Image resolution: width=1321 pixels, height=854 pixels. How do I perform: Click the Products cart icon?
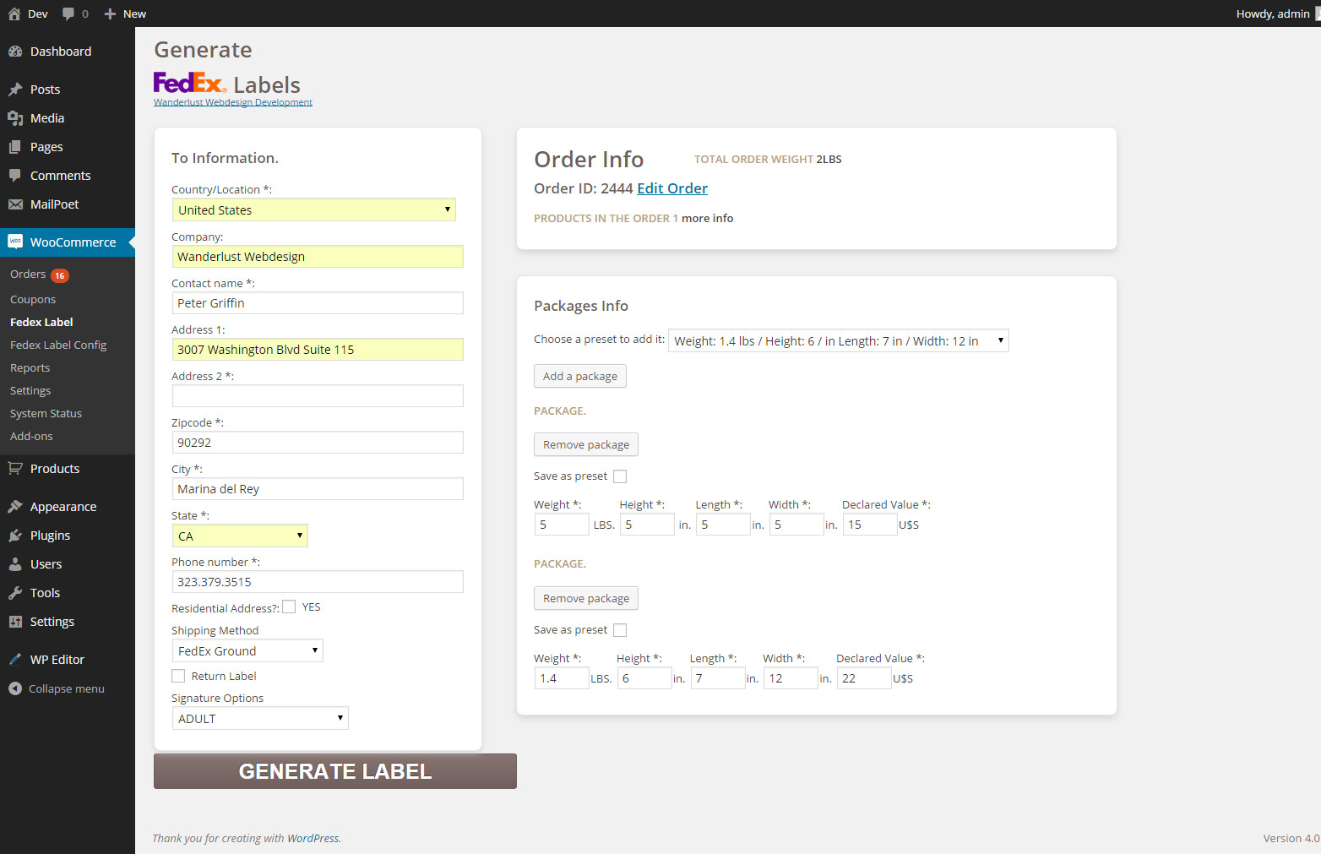click(x=15, y=469)
